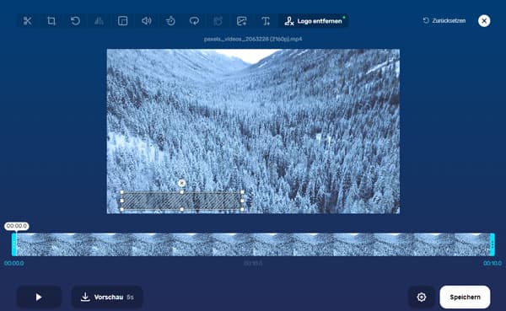506x311 pixels.
Task: Open the gear settings
Action: click(422, 297)
